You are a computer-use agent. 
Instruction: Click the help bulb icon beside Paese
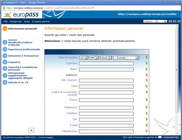pyautogui.click(x=147, y=100)
